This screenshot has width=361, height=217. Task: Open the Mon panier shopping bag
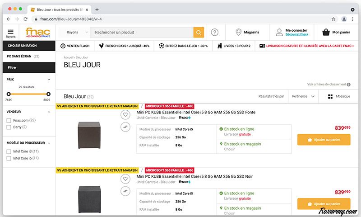325,33
